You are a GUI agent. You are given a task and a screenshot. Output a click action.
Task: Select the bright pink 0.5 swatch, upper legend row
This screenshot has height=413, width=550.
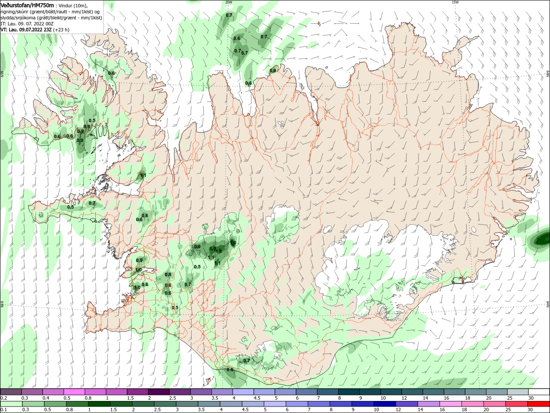(75, 392)
